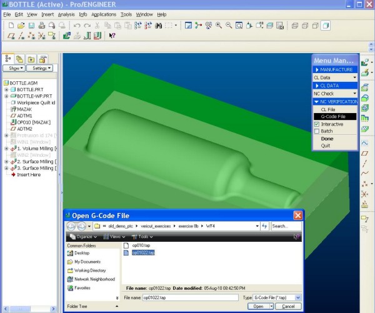Click the Redo arrow icon
Viewport: 375px width, 313px height.
[87, 26]
